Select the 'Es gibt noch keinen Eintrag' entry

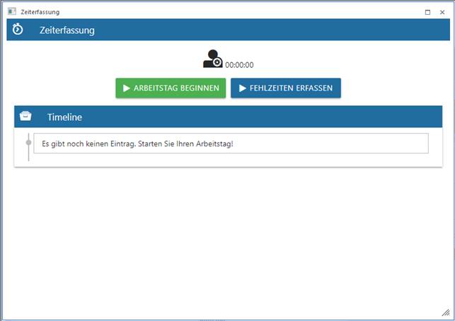point(231,144)
